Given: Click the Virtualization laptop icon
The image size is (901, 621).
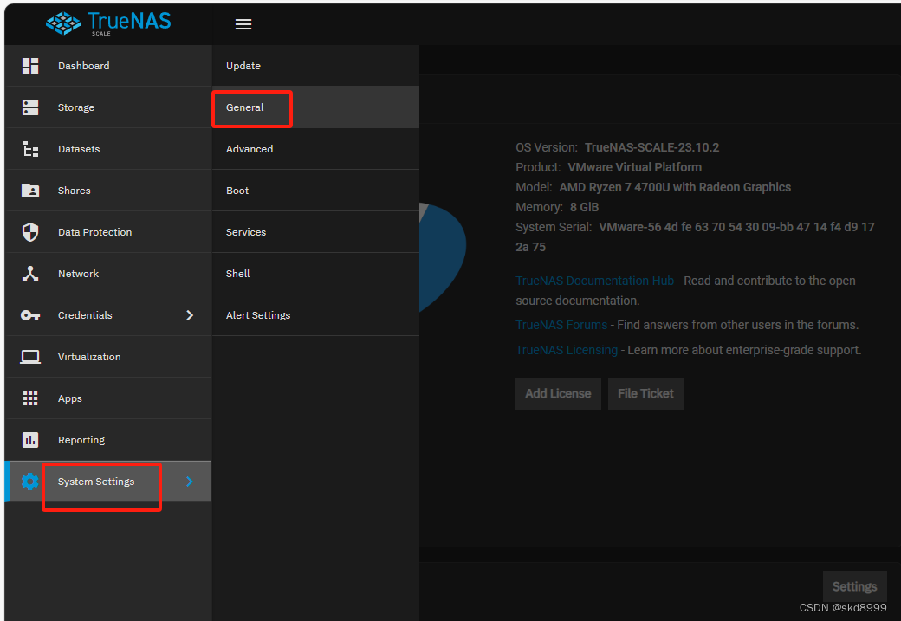Looking at the screenshot, I should (x=29, y=357).
